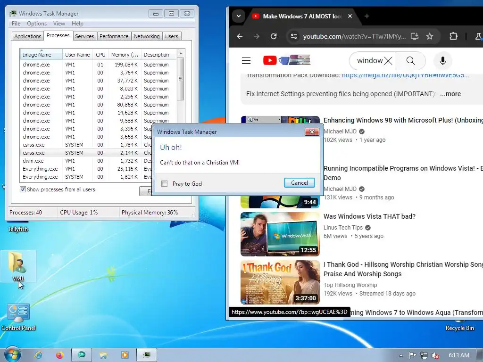Viewport: 483px width, 362px height.
Task: Go forward in the browser
Action: tap(256, 36)
